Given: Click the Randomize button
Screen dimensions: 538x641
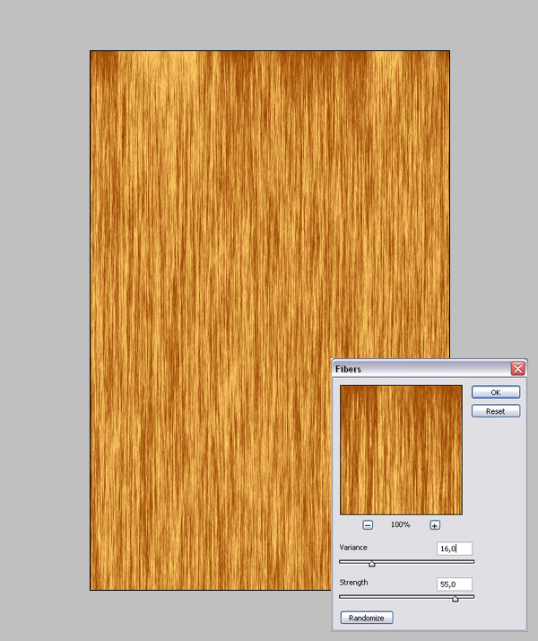Looking at the screenshot, I should (367, 618).
